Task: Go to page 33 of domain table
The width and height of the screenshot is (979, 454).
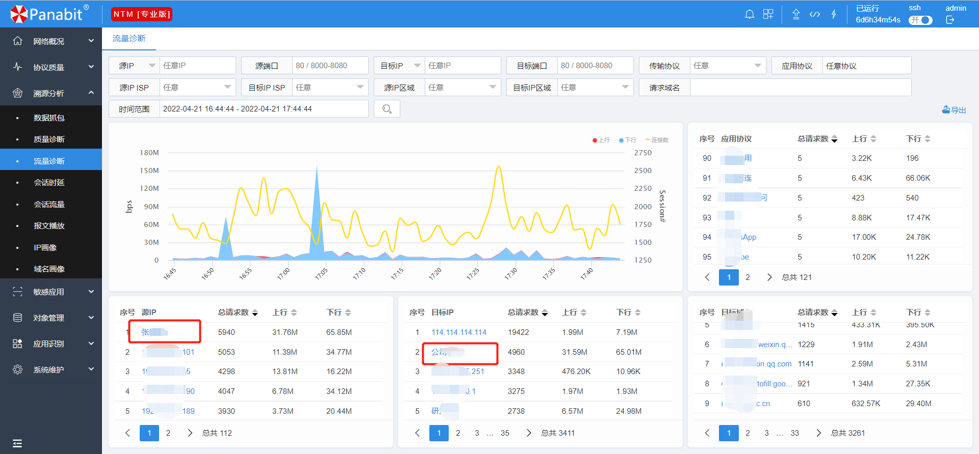Action: click(x=795, y=433)
